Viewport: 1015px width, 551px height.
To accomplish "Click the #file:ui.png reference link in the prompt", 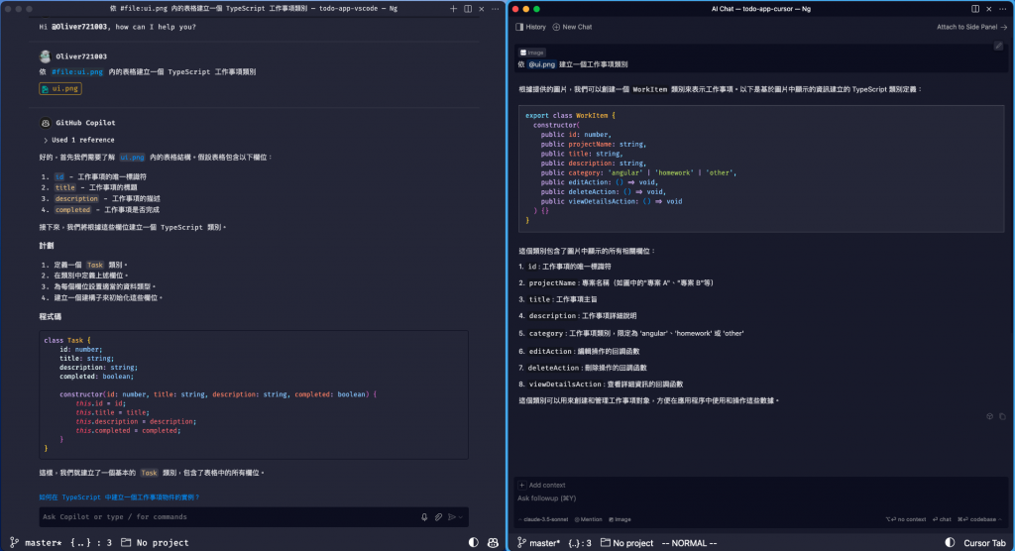I will pos(77,72).
